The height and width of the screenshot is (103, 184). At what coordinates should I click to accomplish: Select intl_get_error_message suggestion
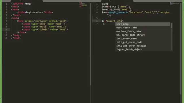(x=131, y=46)
